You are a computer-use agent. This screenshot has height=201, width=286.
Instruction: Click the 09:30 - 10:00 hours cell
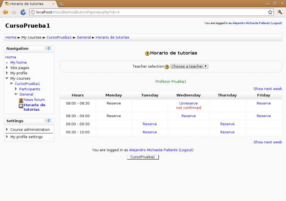point(78,132)
